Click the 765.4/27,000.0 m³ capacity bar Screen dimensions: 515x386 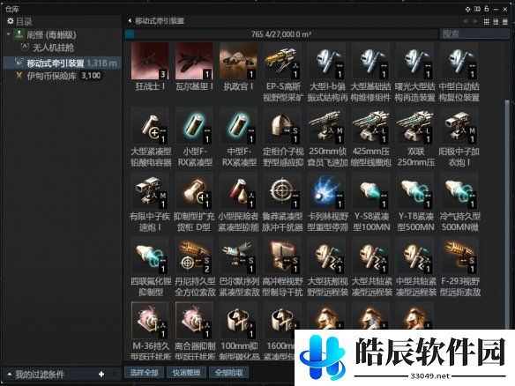tap(281, 34)
